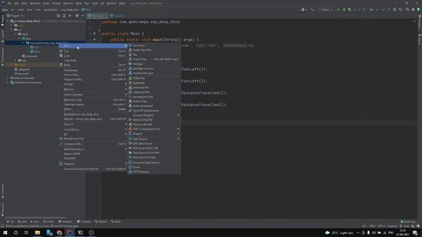Image resolution: width=422 pixels, height=237 pixels.
Task: Select HTTP Request in New submenu
Action: pos(154,172)
